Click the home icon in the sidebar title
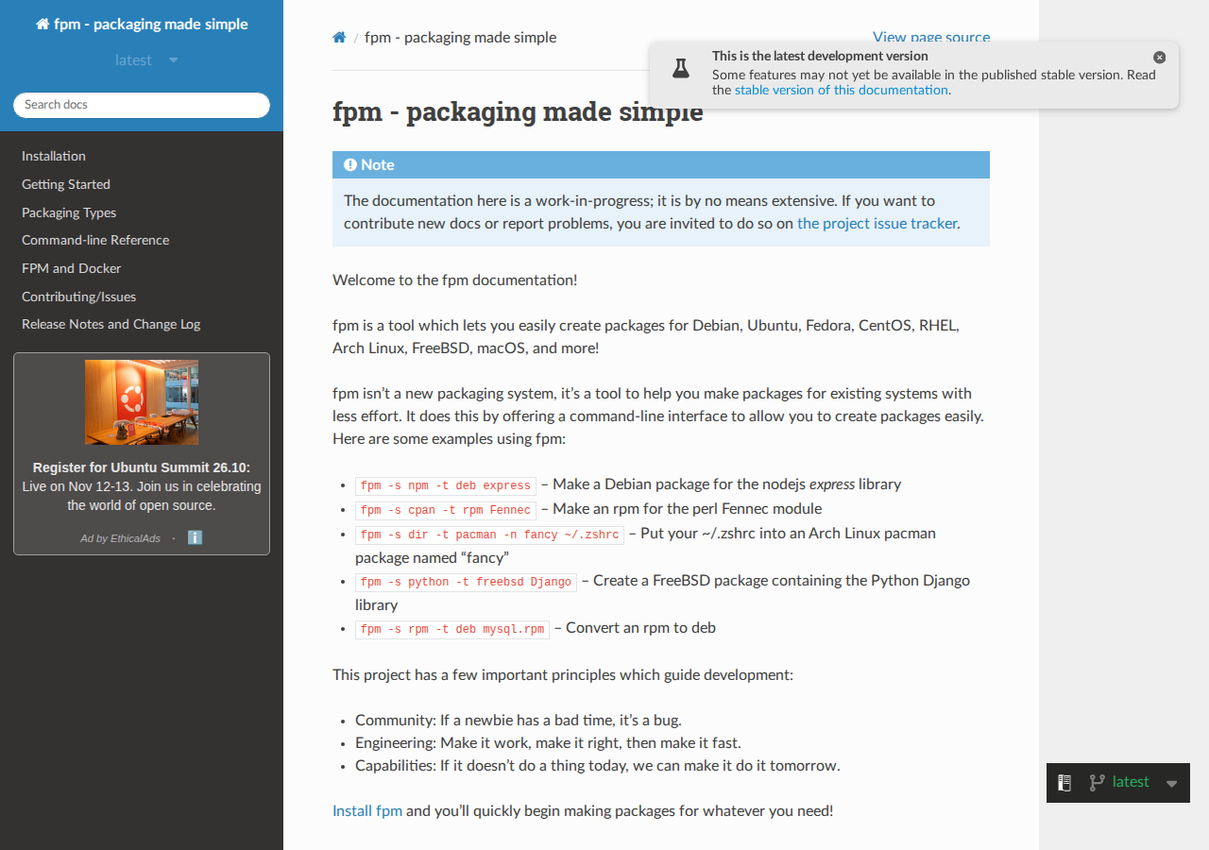The width and height of the screenshot is (1209, 850). click(43, 25)
